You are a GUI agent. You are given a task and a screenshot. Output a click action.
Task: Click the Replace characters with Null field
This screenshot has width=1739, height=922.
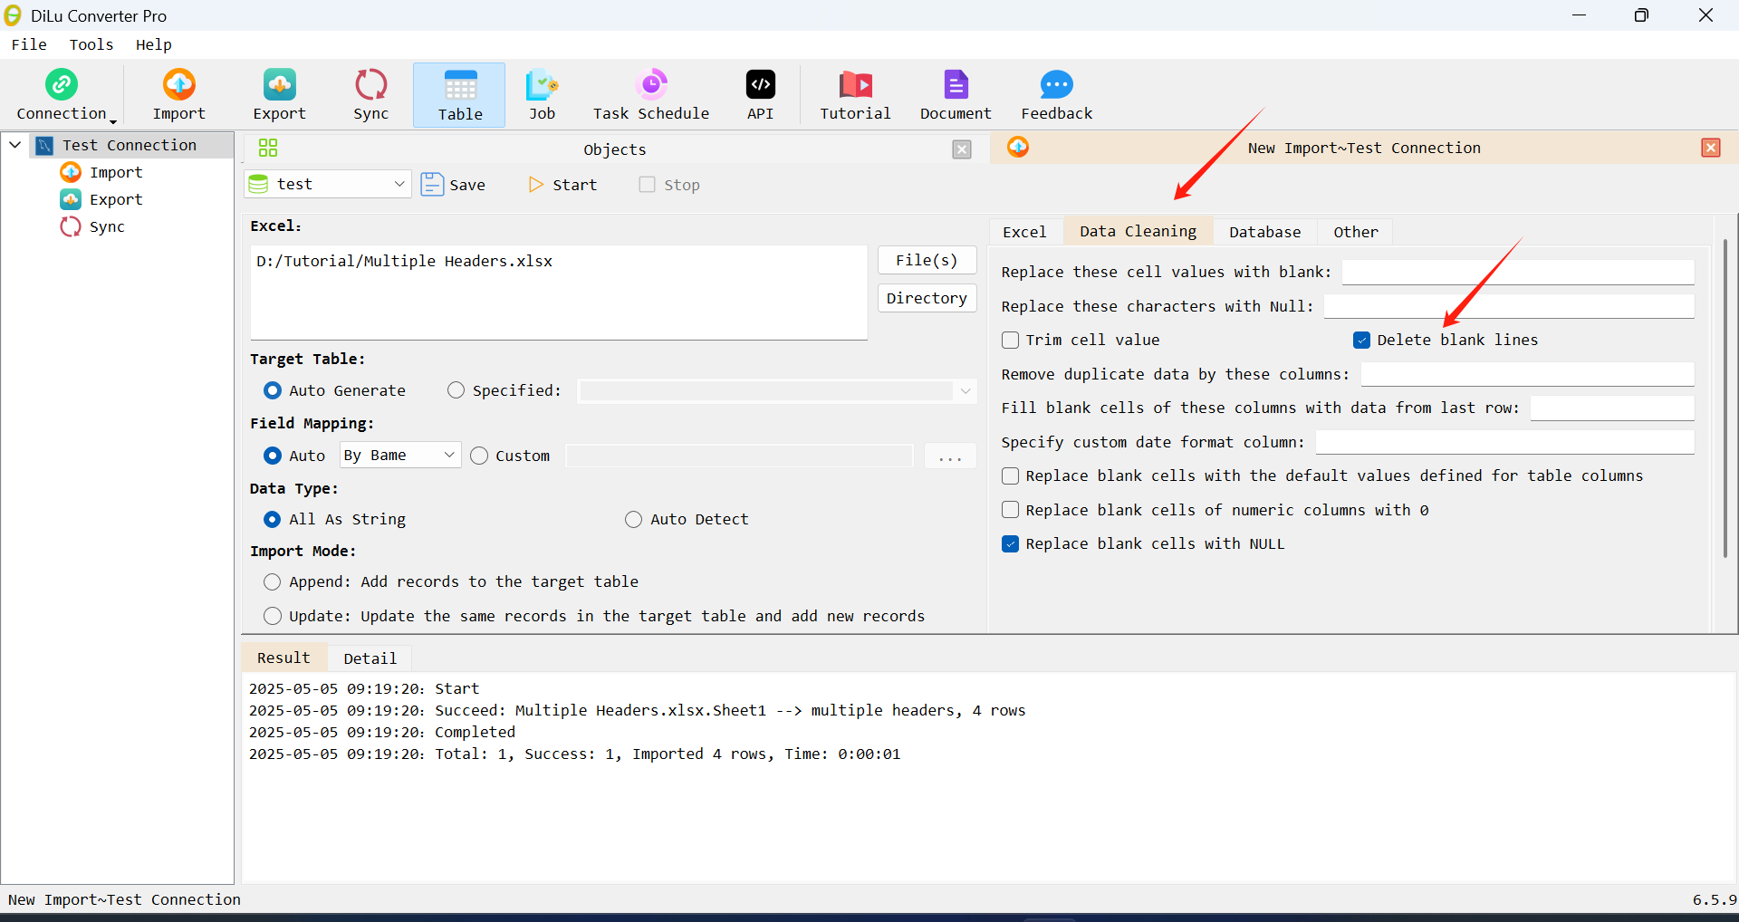[1509, 306]
